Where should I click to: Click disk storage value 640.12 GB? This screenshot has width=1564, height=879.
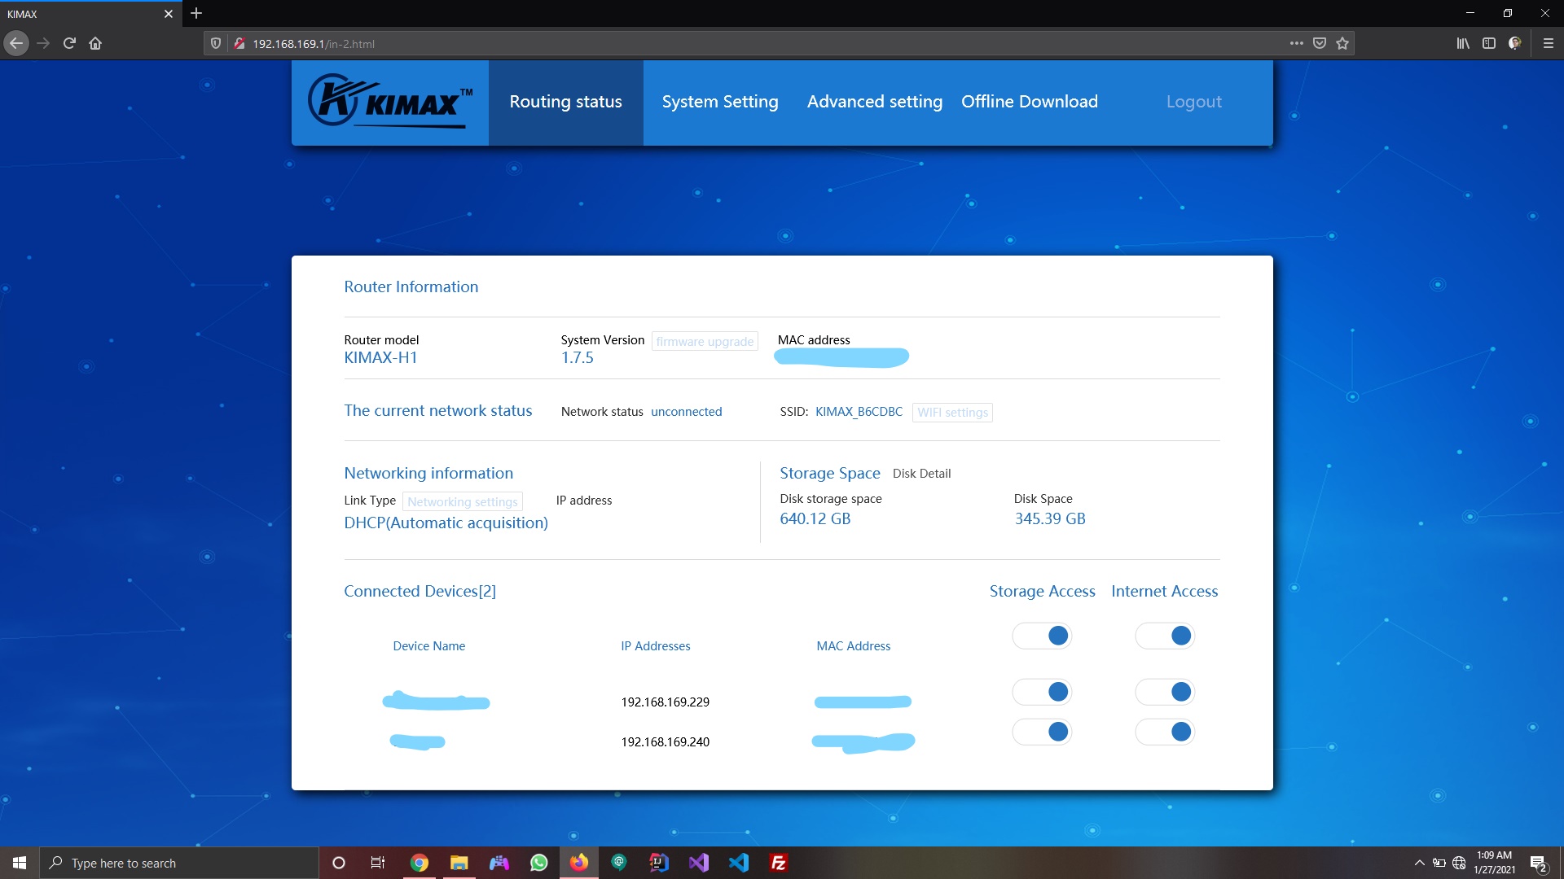pos(815,519)
